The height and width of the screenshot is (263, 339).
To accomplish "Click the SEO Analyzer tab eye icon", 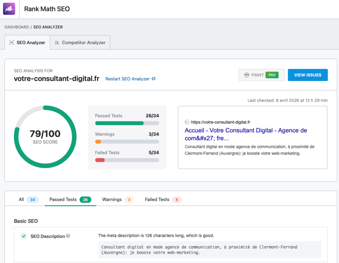I will 12,43.
